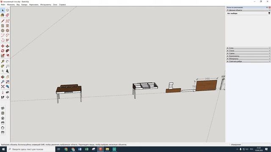This screenshot has height=152, width=271.
Task: Activate the Orbit camera tool
Action: 3,77
